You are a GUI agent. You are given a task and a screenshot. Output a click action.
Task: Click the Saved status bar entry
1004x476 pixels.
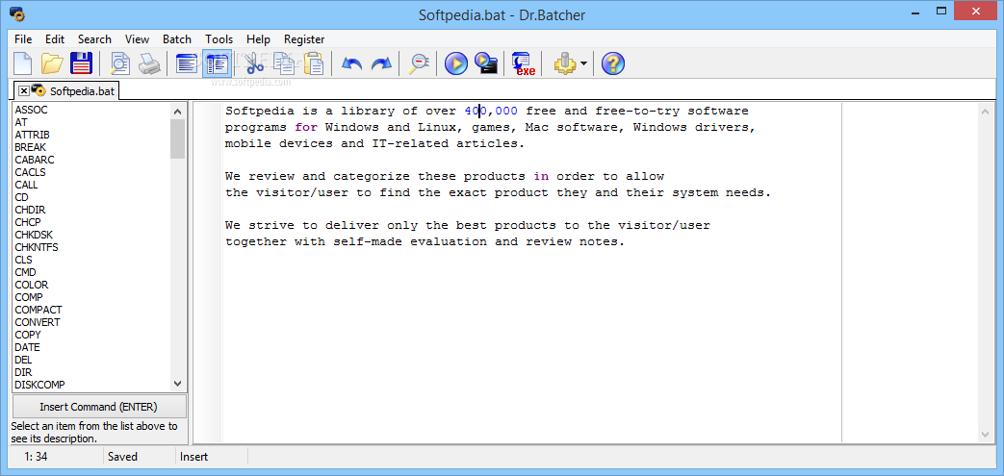122,457
